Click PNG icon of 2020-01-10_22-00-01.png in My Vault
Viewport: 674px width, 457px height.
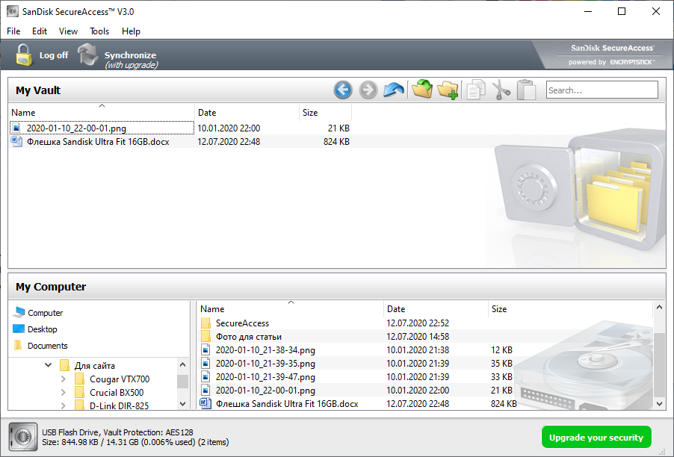click(x=16, y=128)
